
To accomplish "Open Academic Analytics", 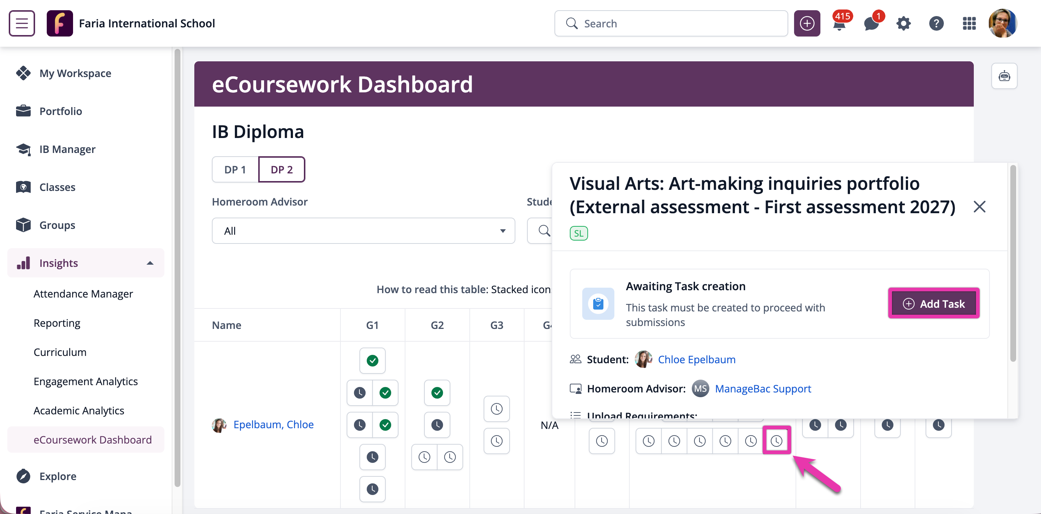I will point(79,410).
